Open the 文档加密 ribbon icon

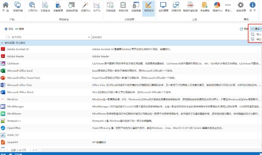pyautogui.click(x=110, y=7)
